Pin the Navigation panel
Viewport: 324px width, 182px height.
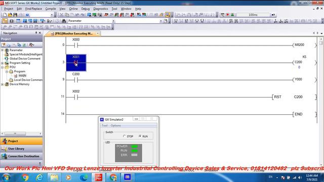click(36, 33)
